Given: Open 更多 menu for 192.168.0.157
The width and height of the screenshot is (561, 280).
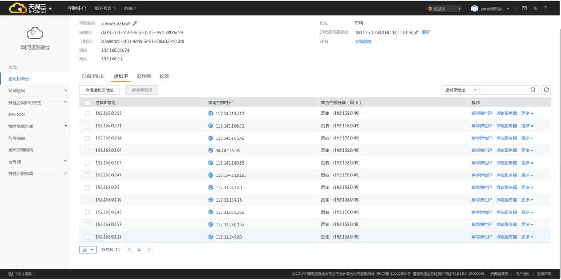Looking at the screenshot, I should [x=527, y=225].
